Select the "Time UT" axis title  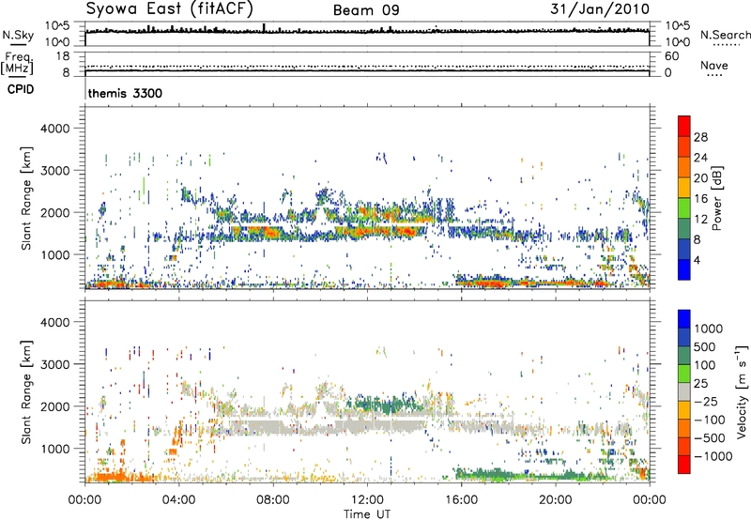click(x=367, y=514)
